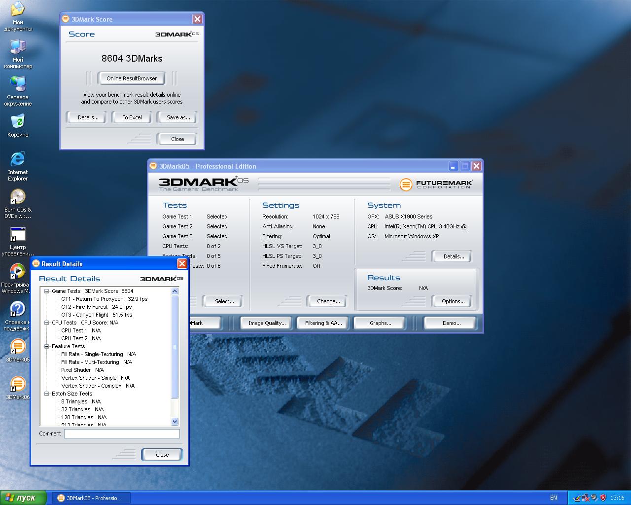Click the EN language indicator
This screenshot has height=505, width=631.
[554, 498]
